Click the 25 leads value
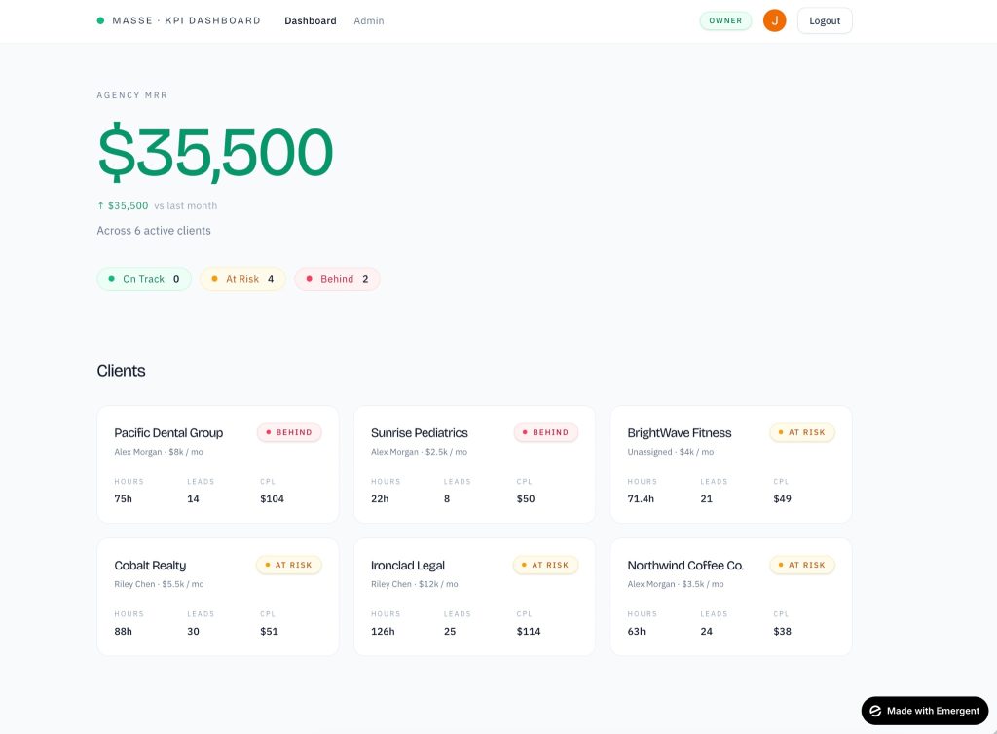The height and width of the screenshot is (734, 997). pyautogui.click(x=450, y=631)
